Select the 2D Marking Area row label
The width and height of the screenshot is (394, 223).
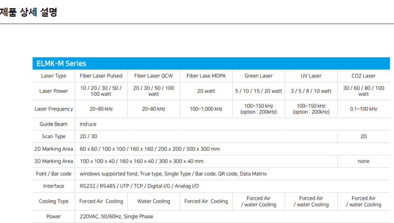(x=54, y=149)
